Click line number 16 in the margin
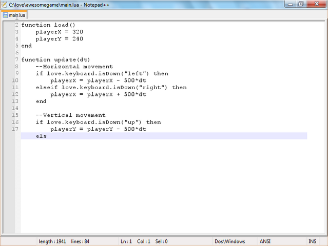 pos(15,122)
